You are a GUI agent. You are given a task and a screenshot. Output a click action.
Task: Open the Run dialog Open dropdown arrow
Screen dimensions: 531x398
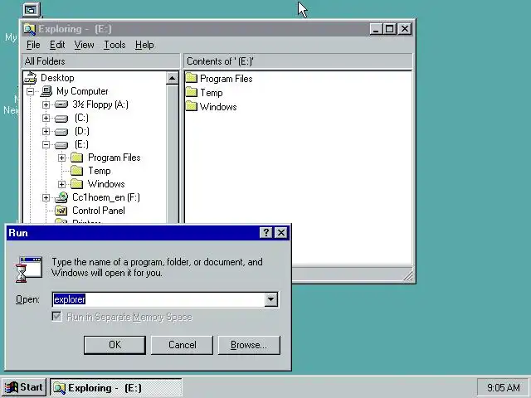click(x=271, y=299)
